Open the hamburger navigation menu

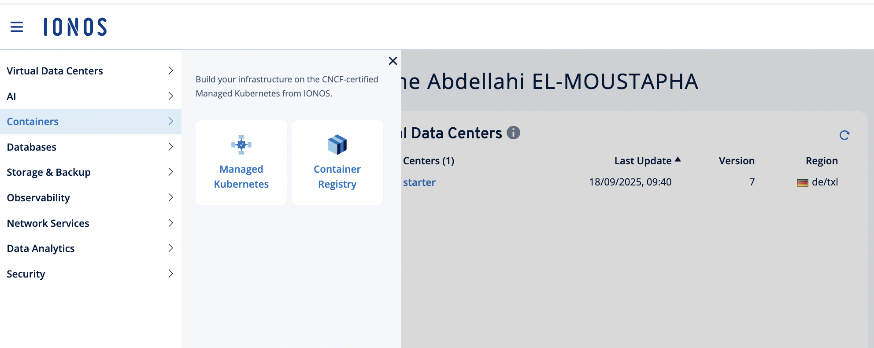pyautogui.click(x=17, y=26)
